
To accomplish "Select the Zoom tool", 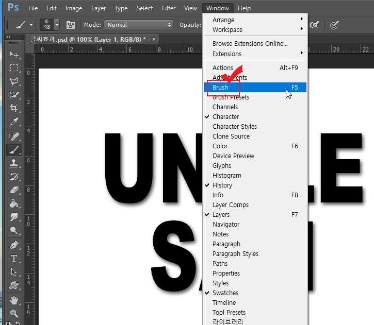I will coord(14,313).
